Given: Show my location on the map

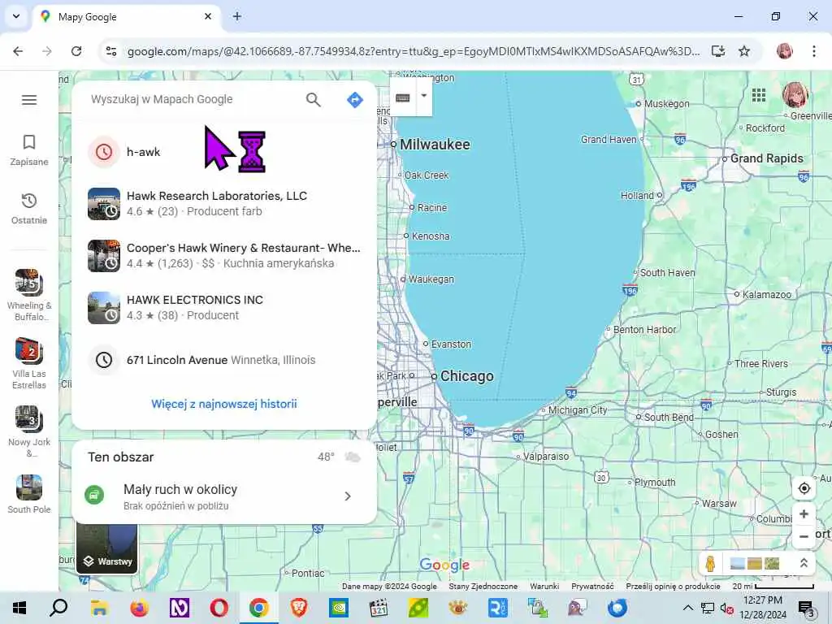Looking at the screenshot, I should (804, 488).
